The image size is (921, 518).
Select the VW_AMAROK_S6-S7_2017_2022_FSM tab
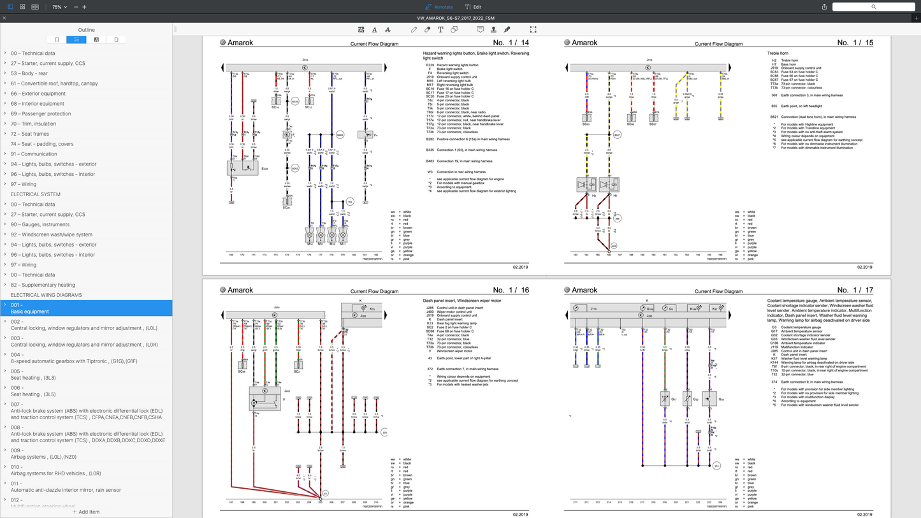(x=456, y=18)
